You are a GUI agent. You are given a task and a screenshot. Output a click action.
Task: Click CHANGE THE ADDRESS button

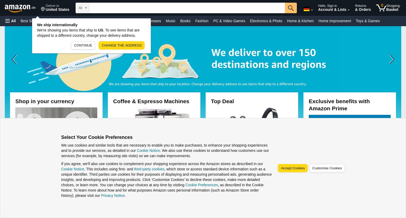point(122,46)
